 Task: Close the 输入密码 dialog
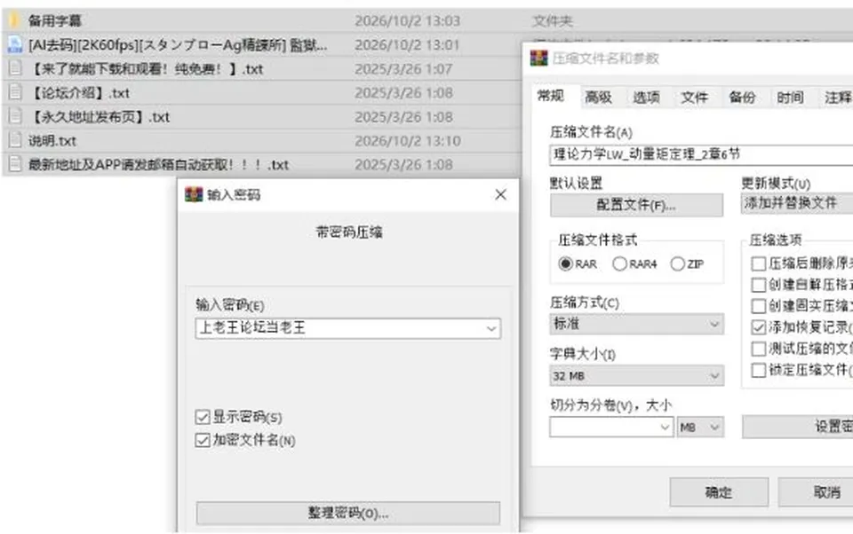coord(500,194)
